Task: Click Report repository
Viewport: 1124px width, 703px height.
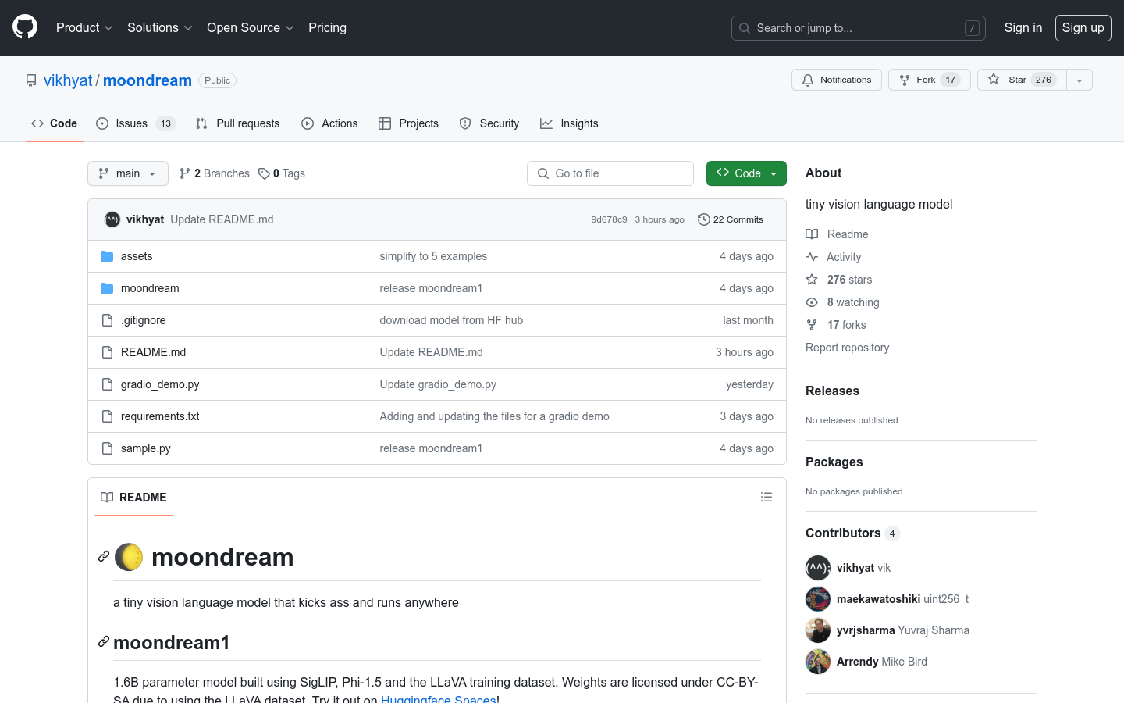Action: coord(847,348)
